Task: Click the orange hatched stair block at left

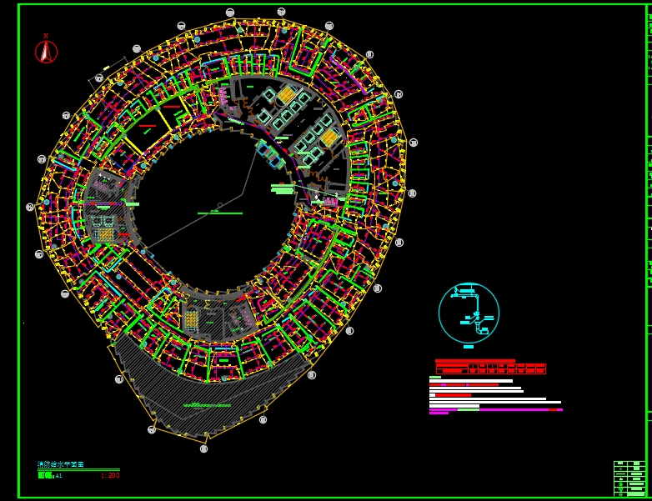Action: [x=106, y=235]
